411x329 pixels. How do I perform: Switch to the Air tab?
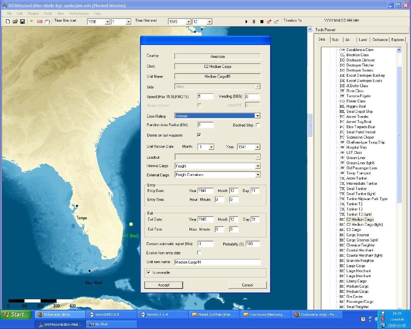(x=348, y=39)
